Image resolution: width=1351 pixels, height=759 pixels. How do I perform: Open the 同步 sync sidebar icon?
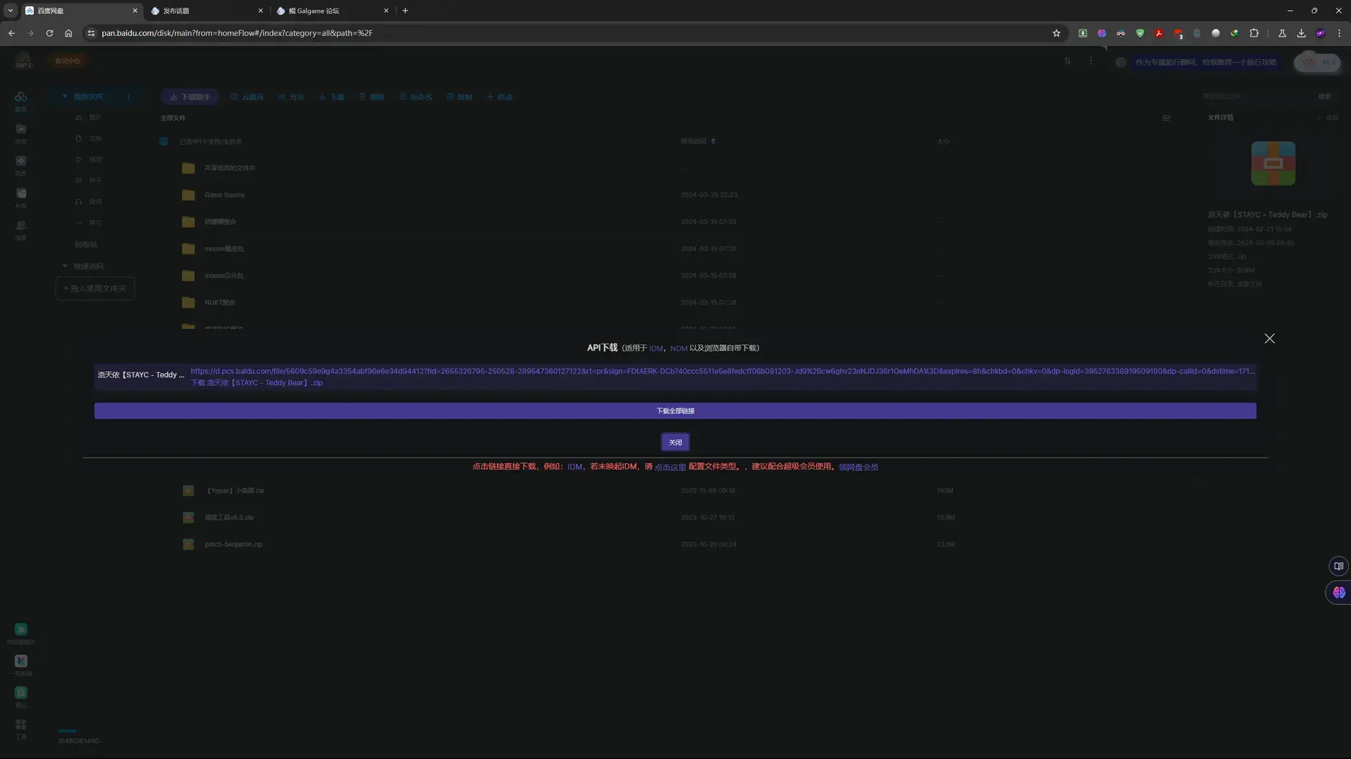tap(21, 164)
